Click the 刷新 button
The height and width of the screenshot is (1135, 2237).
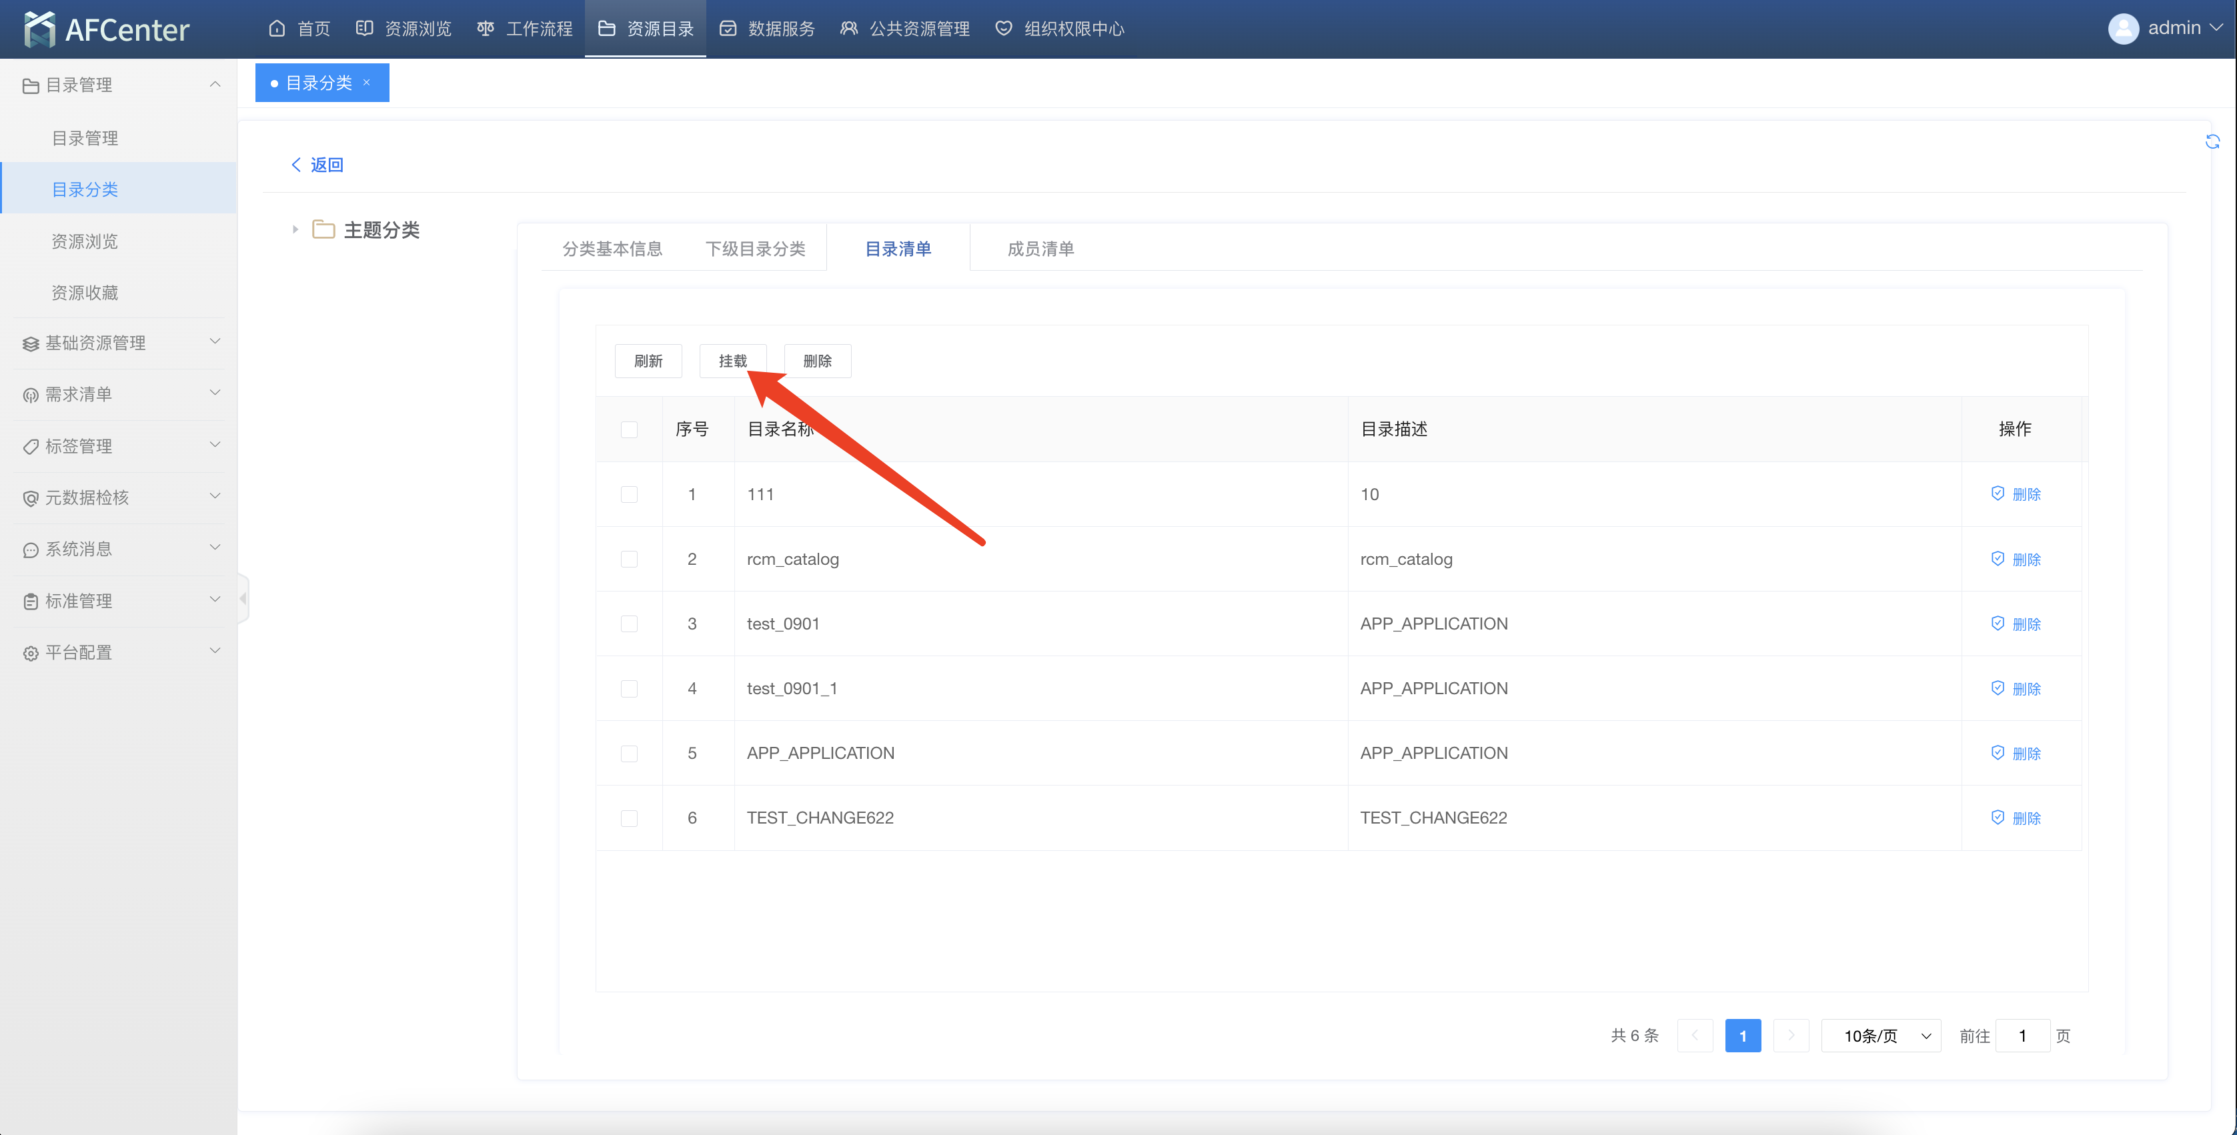tap(648, 360)
